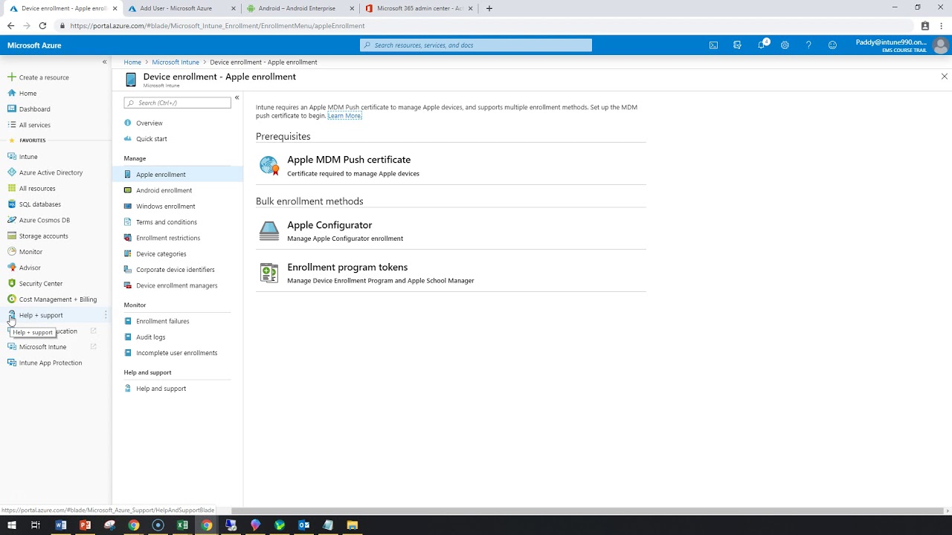Open All services in sidebar
This screenshot has width=952, height=535.
coord(35,125)
